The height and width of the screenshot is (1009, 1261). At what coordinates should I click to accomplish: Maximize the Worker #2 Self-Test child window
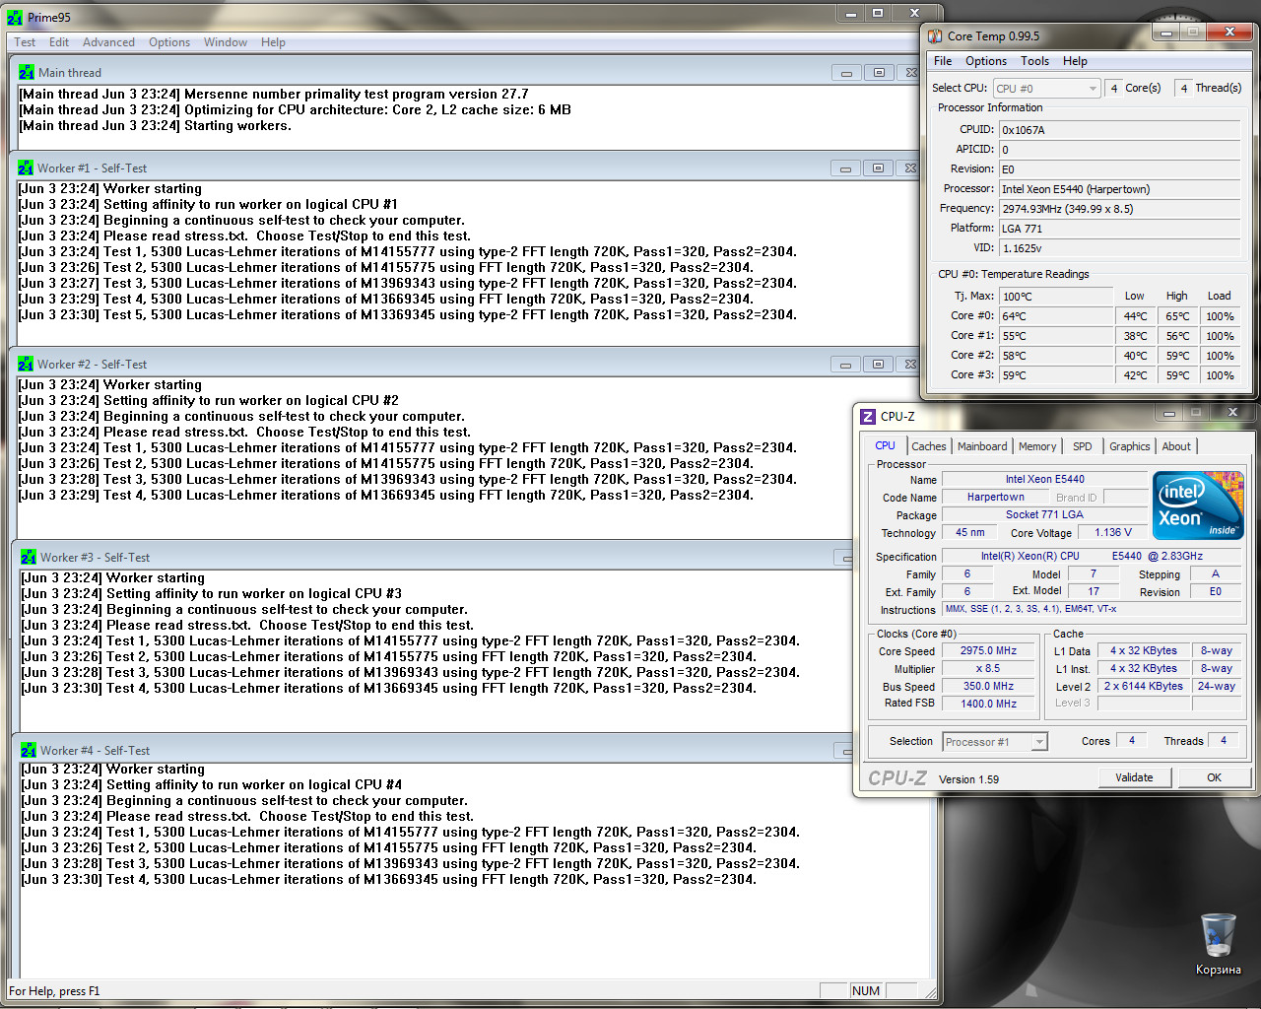click(x=878, y=365)
